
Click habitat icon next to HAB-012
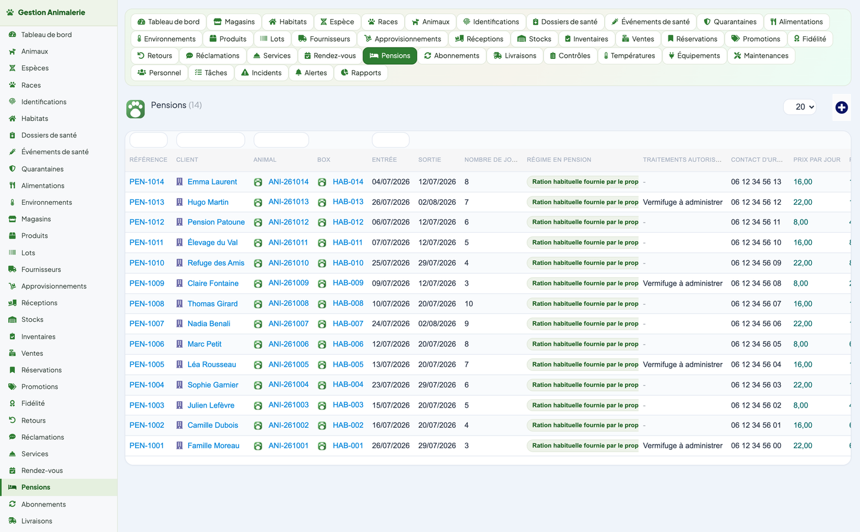(322, 223)
